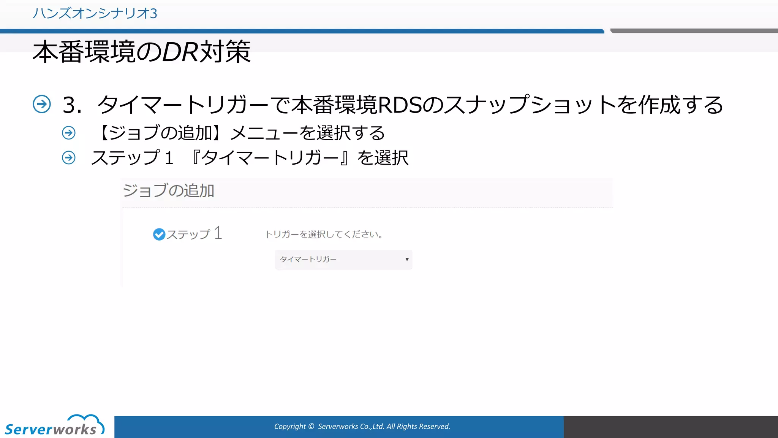Click the ジョブの追加 panel heading
The image size is (778, 438).
coord(169,190)
